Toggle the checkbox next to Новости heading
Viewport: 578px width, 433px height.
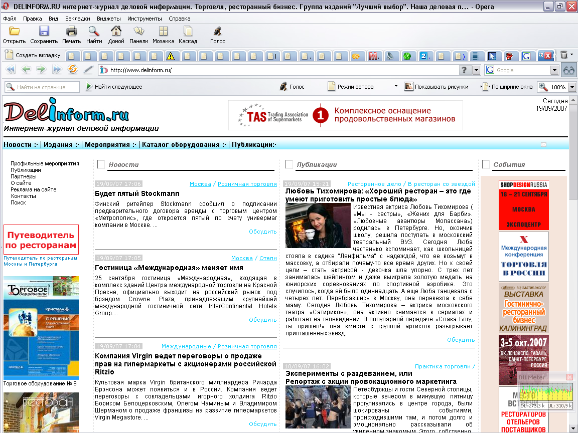point(101,164)
